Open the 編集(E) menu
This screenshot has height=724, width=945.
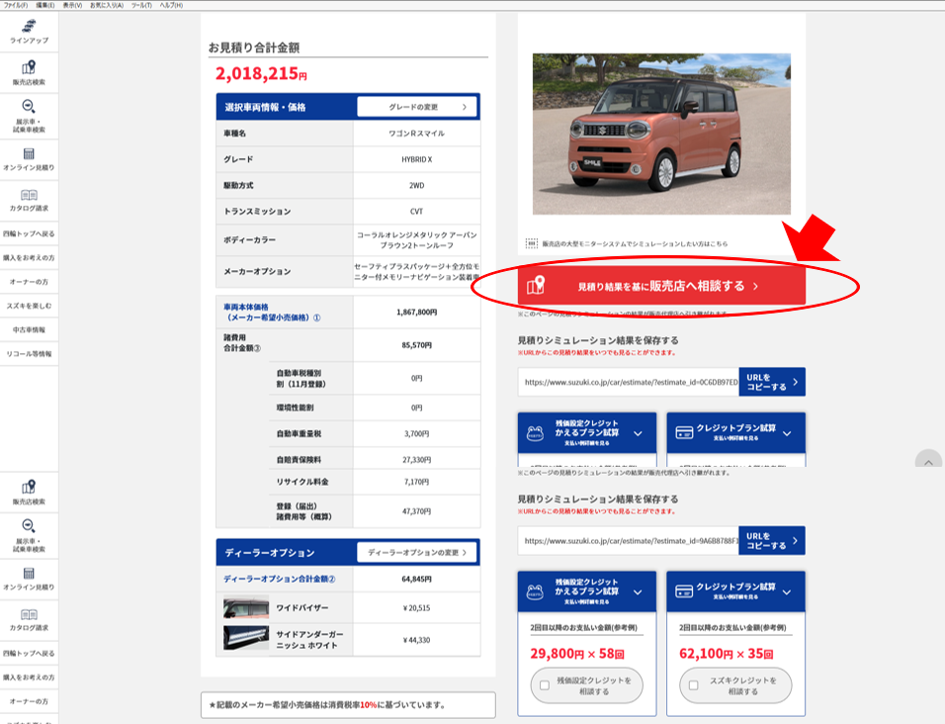(45, 5)
